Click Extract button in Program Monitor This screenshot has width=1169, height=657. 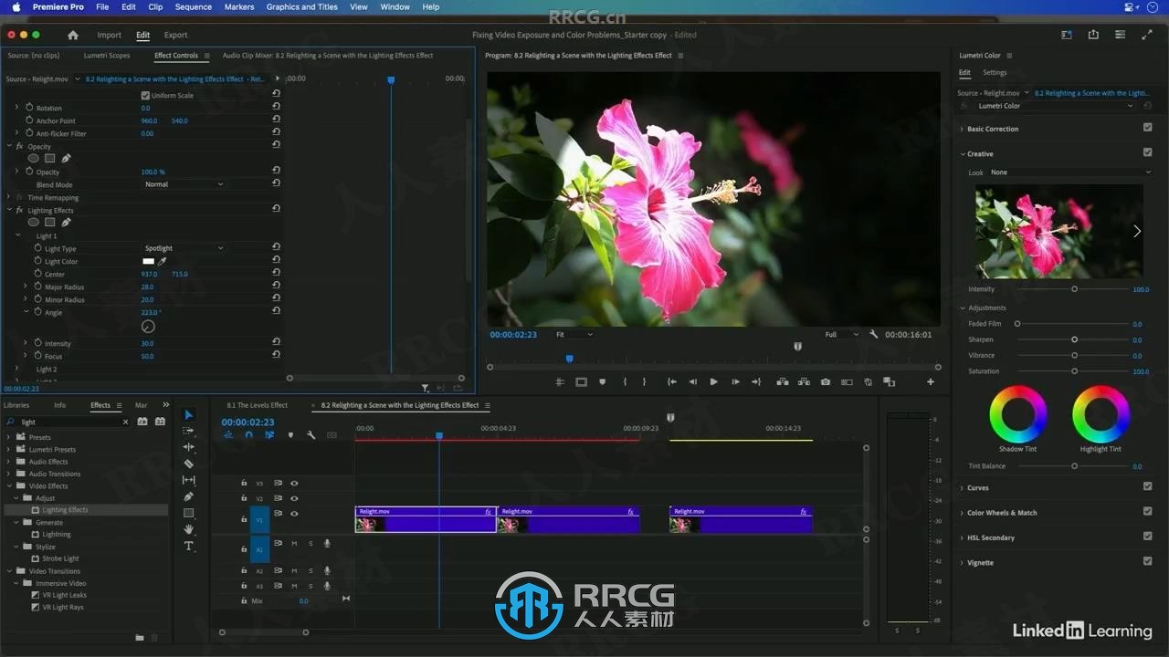[x=804, y=382]
